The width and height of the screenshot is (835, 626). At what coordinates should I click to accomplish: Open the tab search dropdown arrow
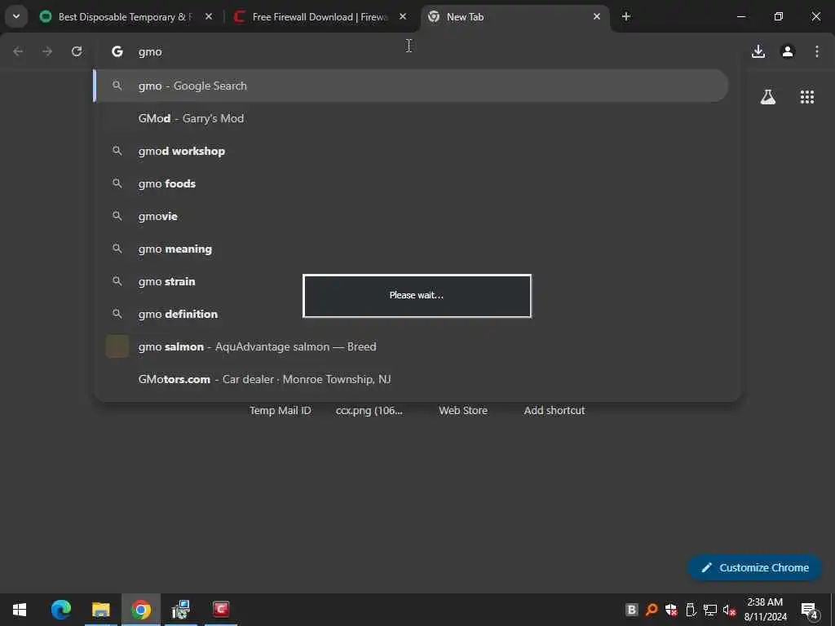[x=16, y=16]
